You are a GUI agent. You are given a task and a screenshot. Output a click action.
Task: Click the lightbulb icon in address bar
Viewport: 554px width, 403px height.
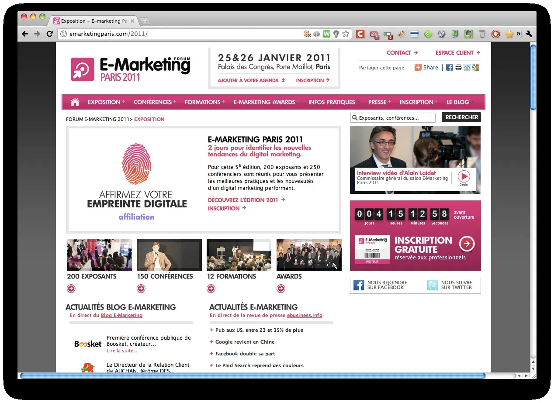pyautogui.click(x=336, y=34)
